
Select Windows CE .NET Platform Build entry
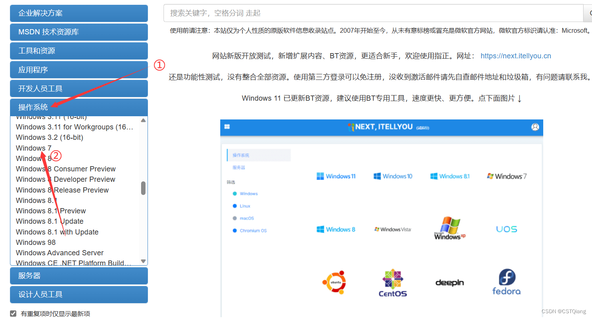click(74, 262)
